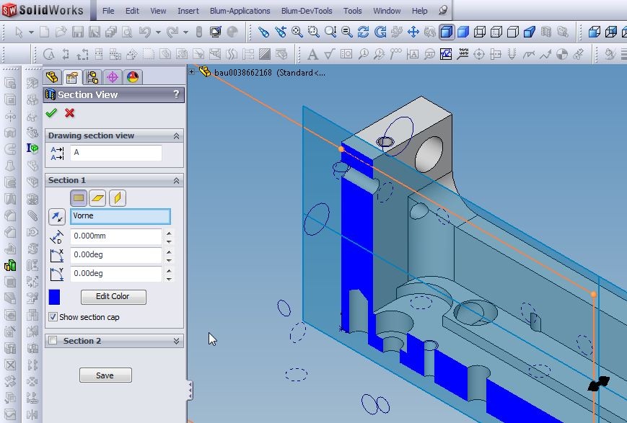Activate the Pan tool
The width and height of the screenshot is (627, 423).
413,32
